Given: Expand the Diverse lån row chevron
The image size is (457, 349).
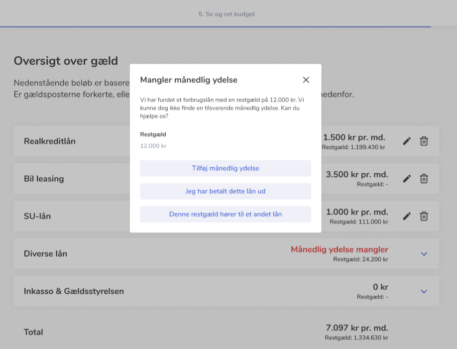Looking at the screenshot, I should (424, 254).
